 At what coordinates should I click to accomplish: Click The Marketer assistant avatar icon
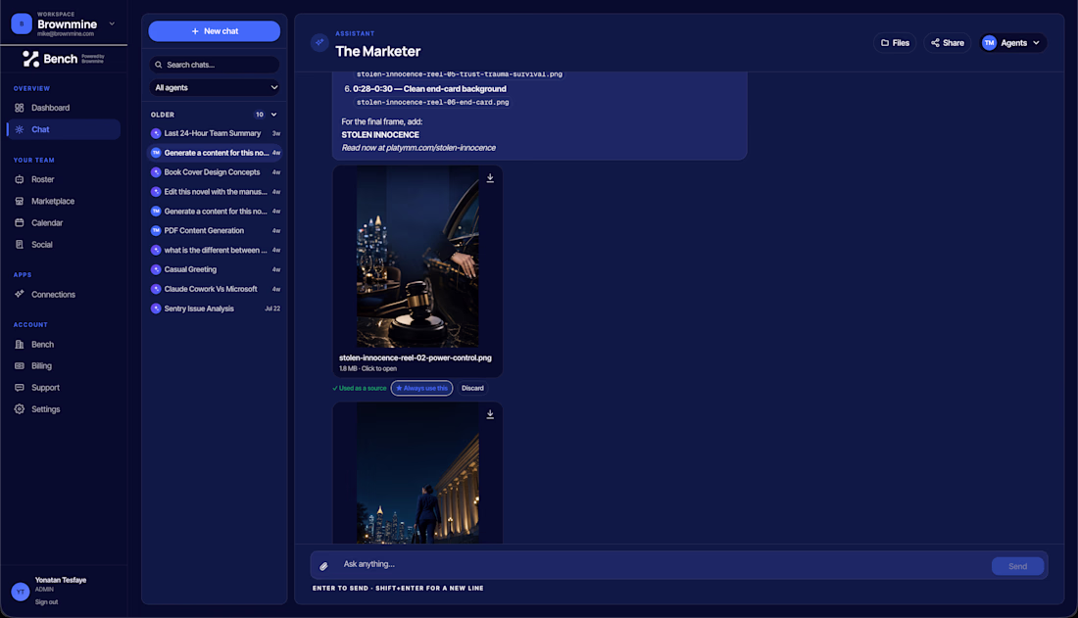[x=319, y=43]
